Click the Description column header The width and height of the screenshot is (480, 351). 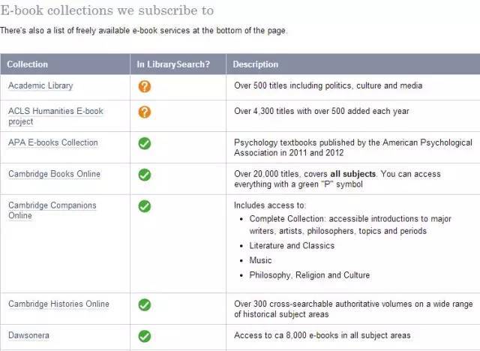[353, 64]
